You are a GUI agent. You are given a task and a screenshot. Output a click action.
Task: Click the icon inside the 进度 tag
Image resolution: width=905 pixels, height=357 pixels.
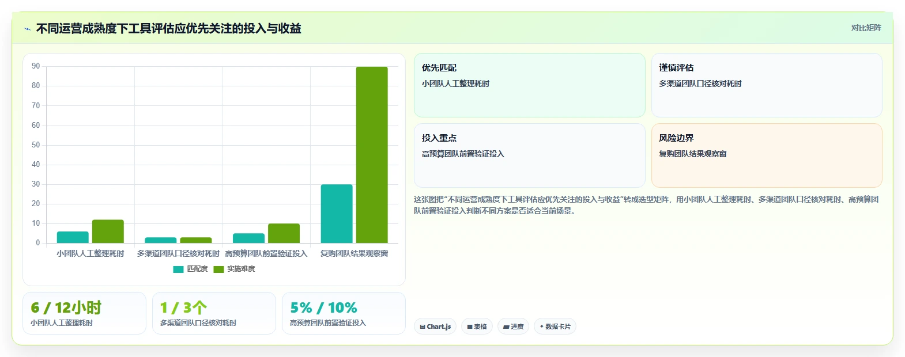pyautogui.click(x=506, y=326)
